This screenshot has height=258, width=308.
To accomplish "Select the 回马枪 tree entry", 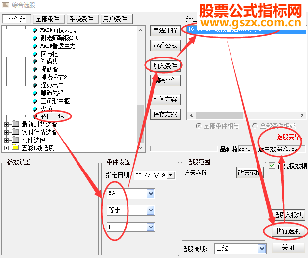I will pos(49,54).
